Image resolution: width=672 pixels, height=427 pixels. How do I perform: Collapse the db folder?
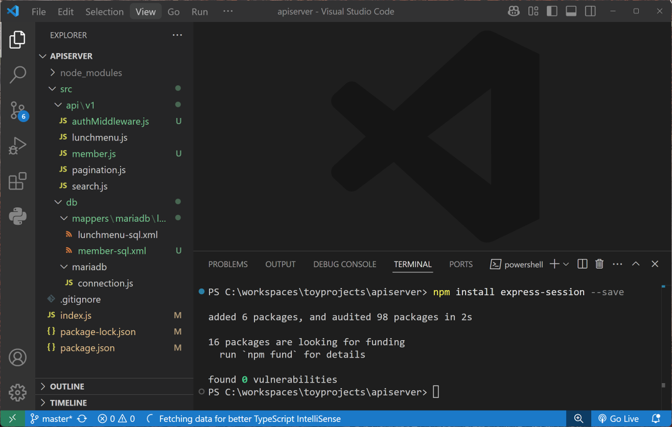pos(114,202)
